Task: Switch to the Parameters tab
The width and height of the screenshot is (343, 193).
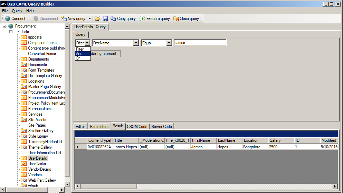Action: pos(99,127)
